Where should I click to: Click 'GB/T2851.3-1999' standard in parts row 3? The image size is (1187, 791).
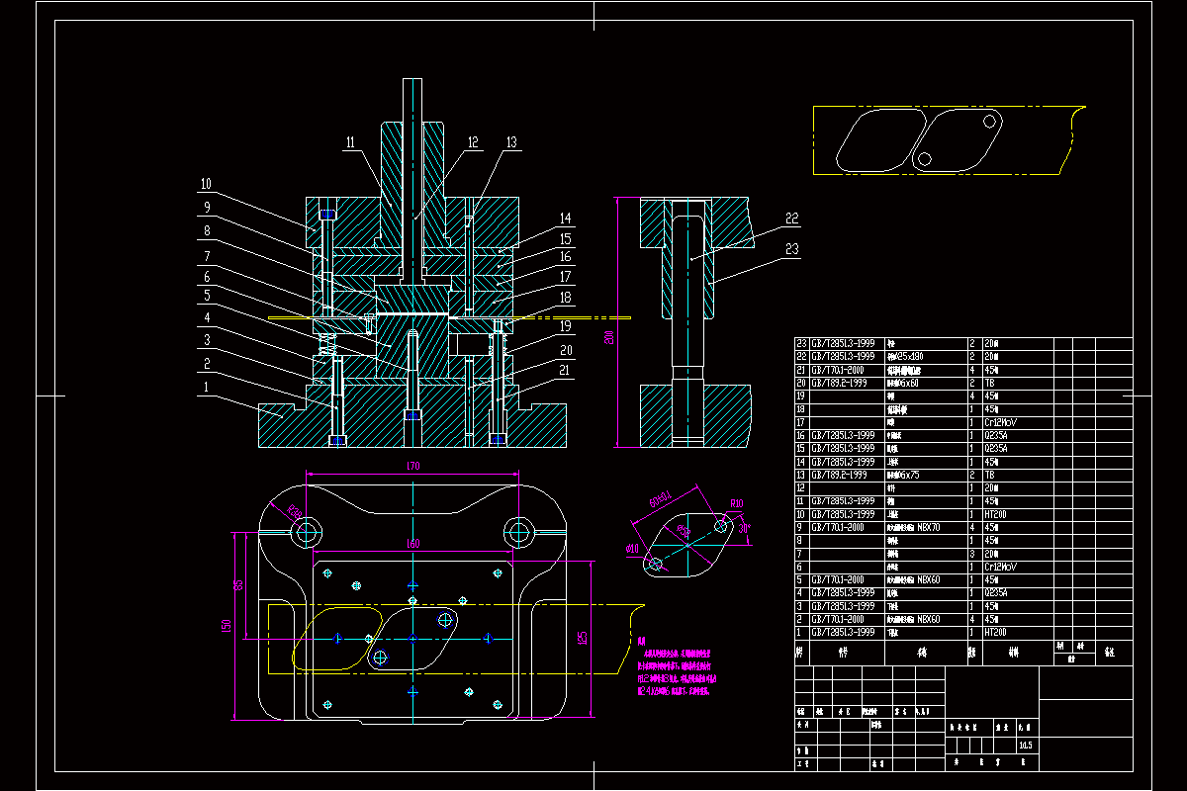tap(843, 605)
